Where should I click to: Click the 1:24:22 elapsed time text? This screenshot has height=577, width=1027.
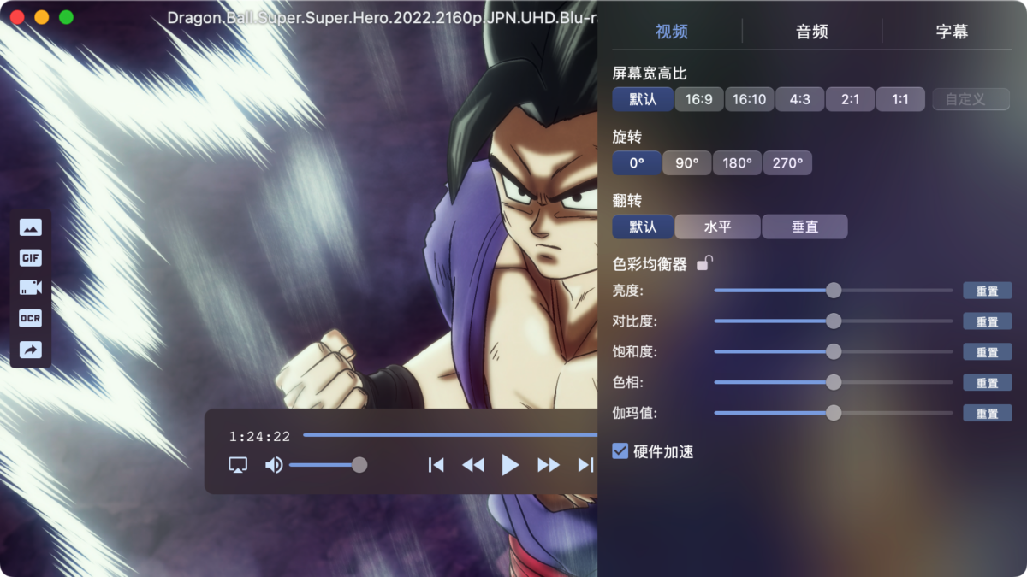coord(259,436)
